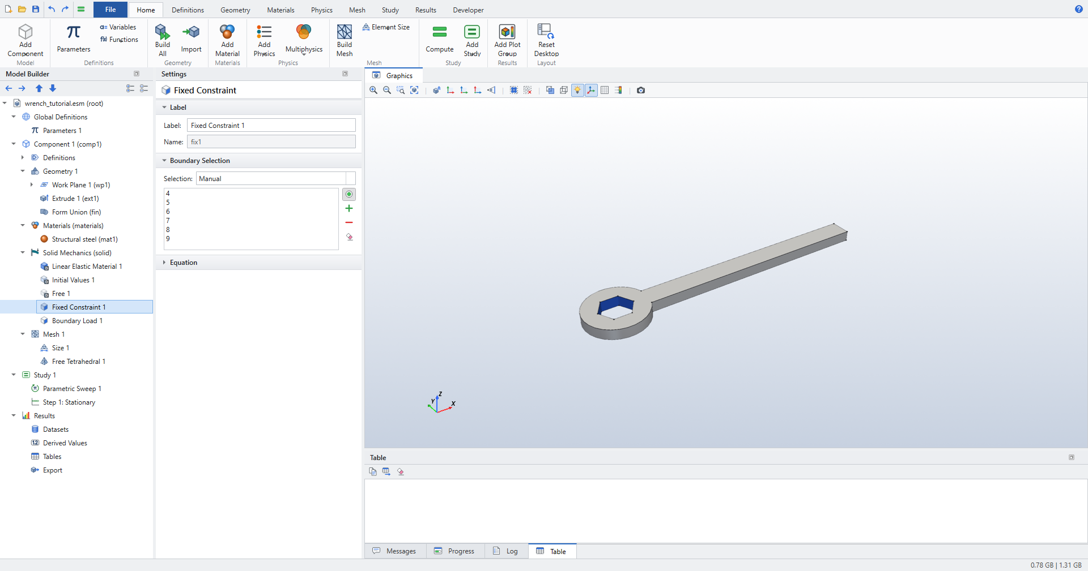This screenshot has width=1088, height=571.
Task: Click the Parameters pi icon
Action: 74,33
